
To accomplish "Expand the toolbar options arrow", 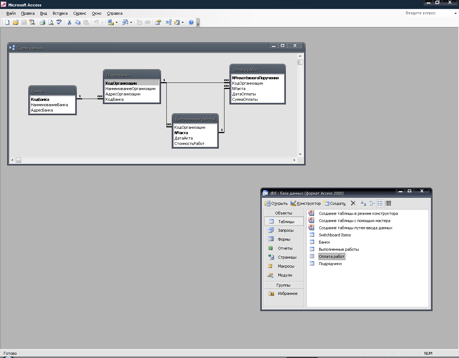I will [198, 23].
